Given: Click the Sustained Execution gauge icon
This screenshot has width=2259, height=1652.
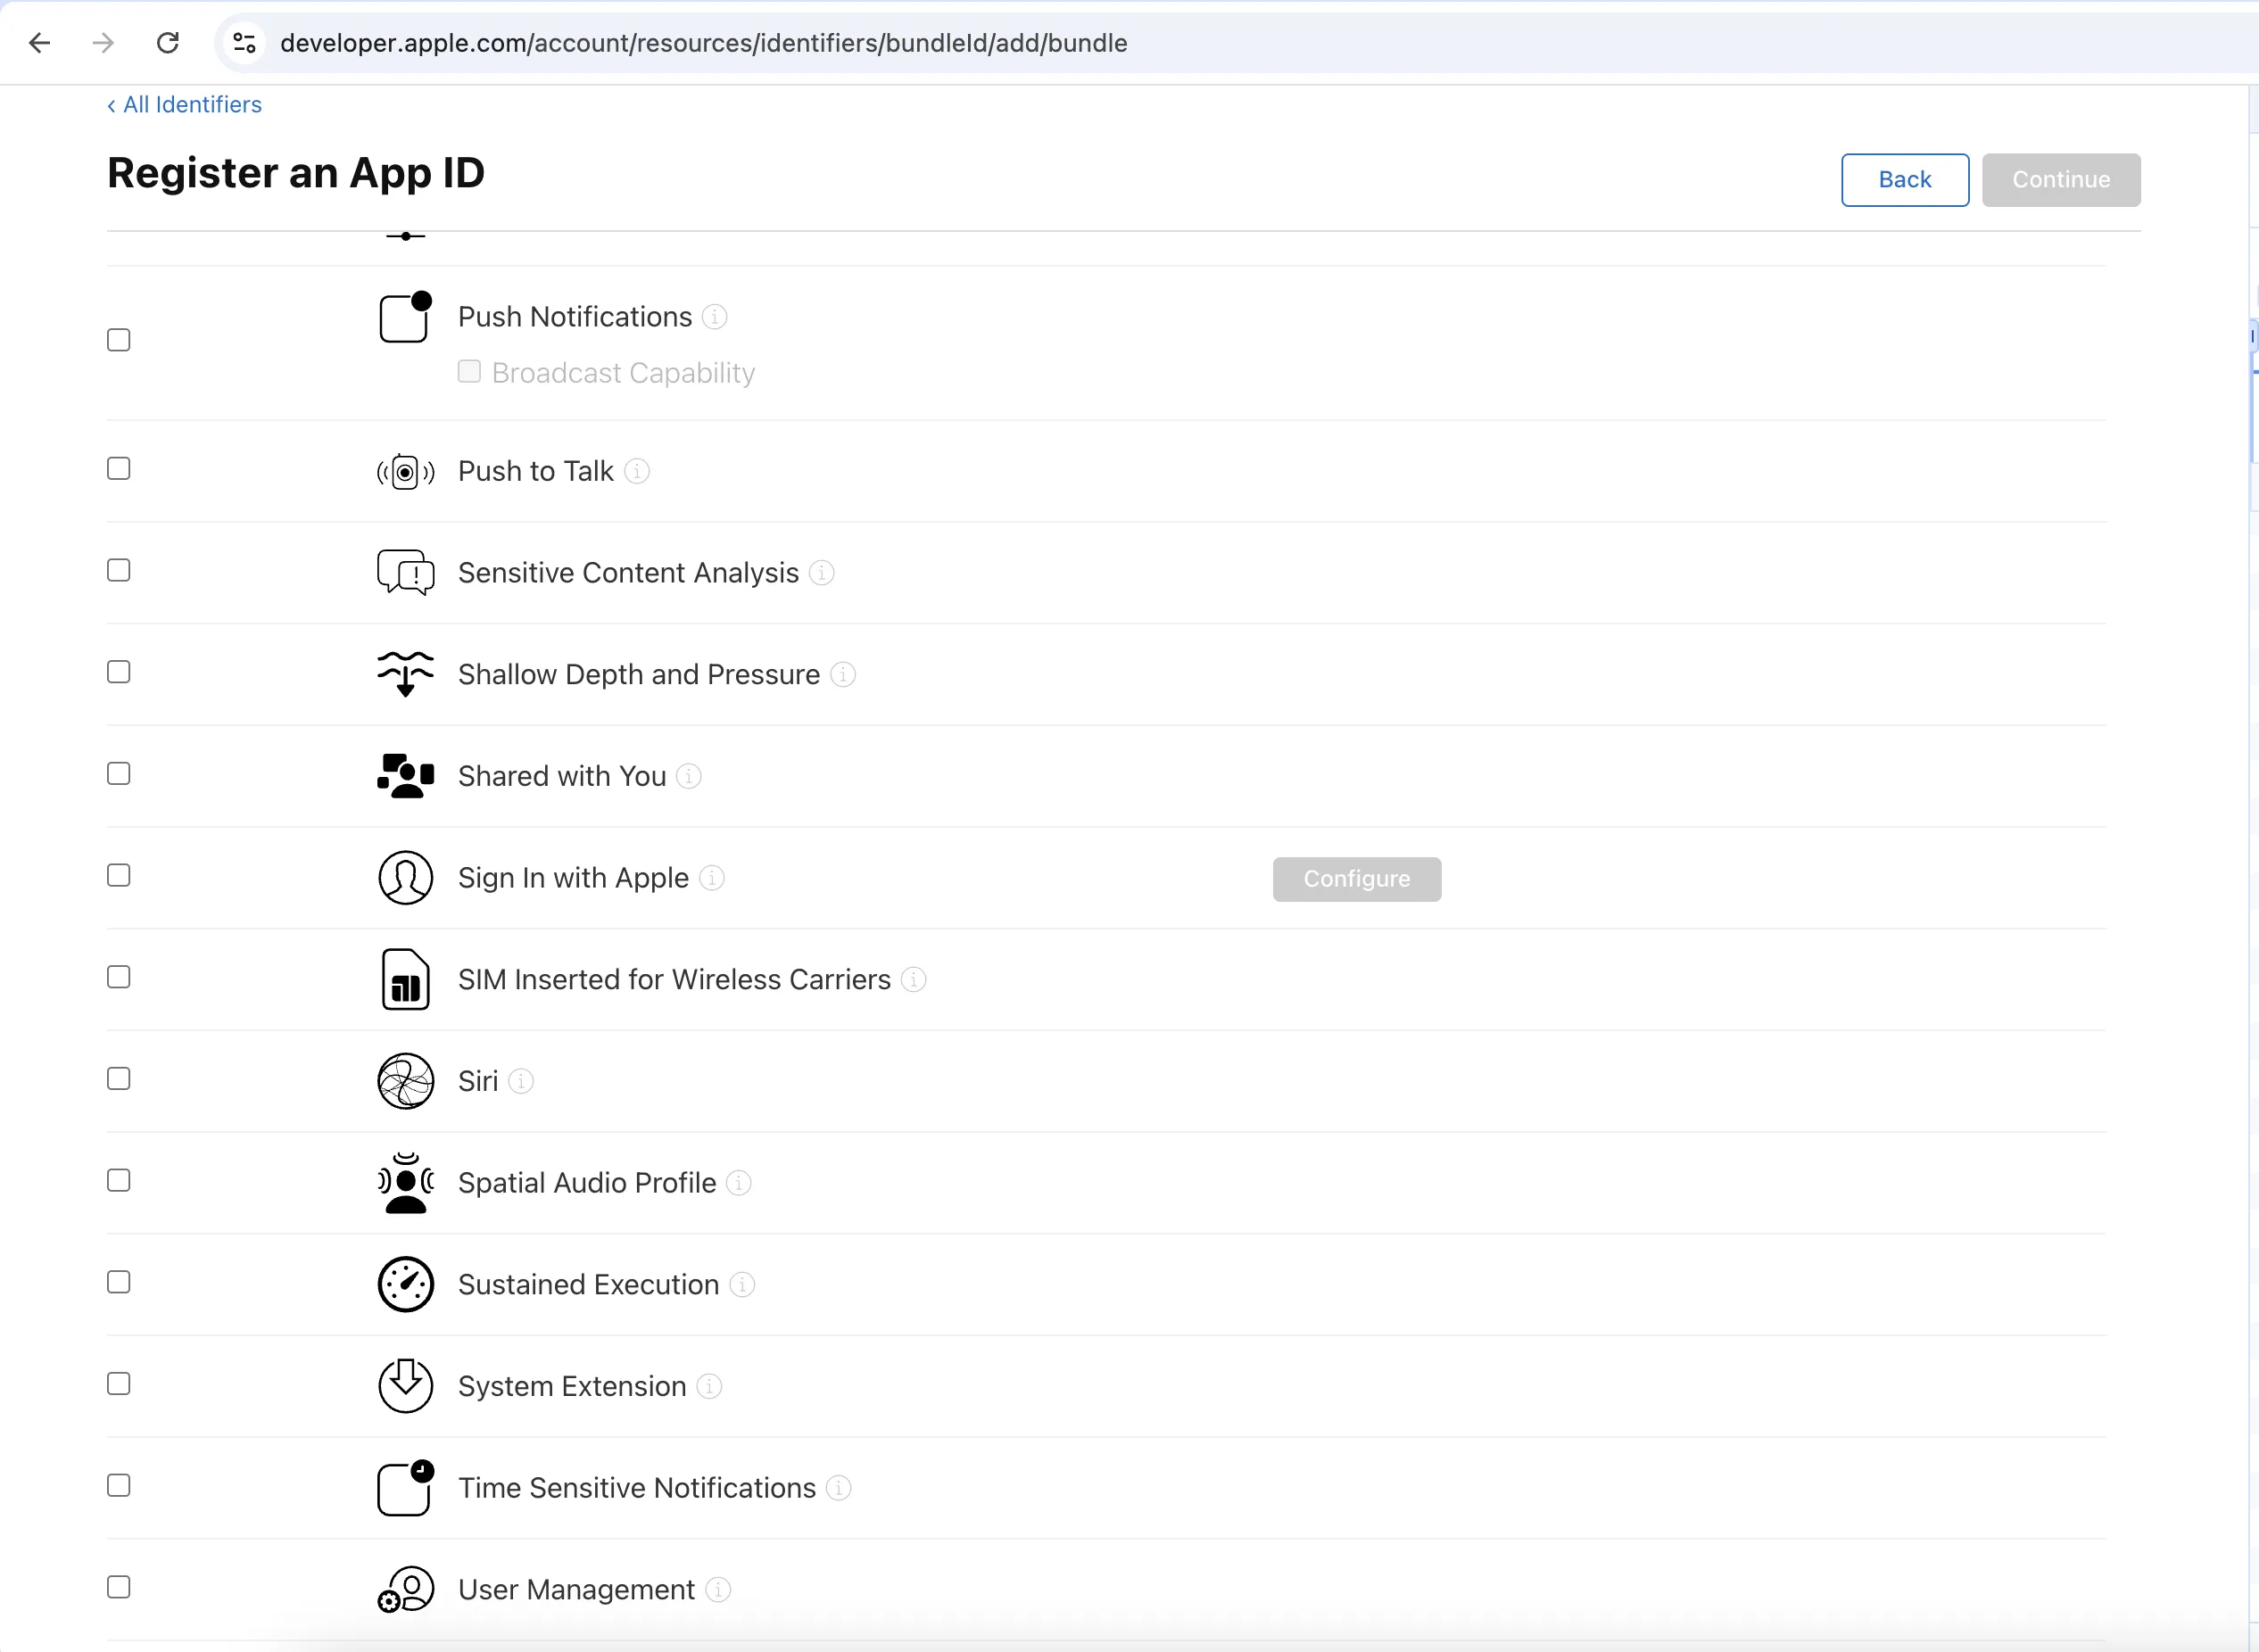Looking at the screenshot, I should pyautogui.click(x=405, y=1285).
